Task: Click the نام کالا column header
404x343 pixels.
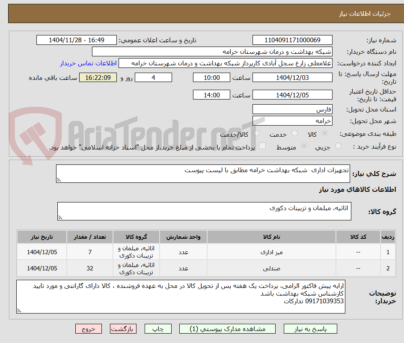Action: pos(271,237)
